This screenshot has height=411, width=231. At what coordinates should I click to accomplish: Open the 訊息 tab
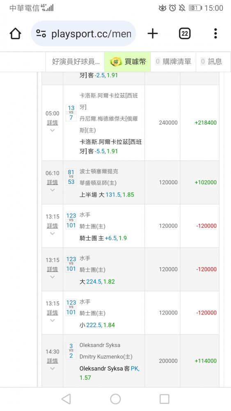point(211,62)
